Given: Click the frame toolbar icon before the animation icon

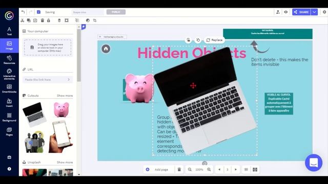Looking at the screenshot, I should click(67, 20).
